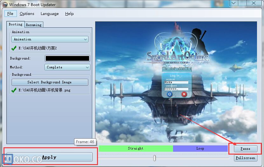This screenshot has width=264, height=167.
Task: Click the Fullscreen button
Action: 246,158
